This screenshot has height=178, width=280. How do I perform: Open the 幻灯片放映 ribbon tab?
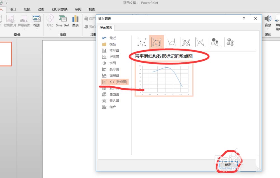pyautogui.click(x=59, y=9)
